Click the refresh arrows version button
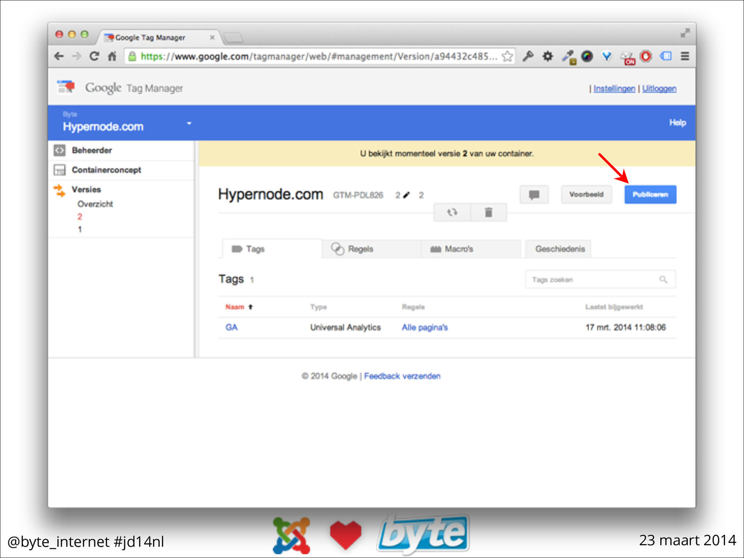 point(452,213)
